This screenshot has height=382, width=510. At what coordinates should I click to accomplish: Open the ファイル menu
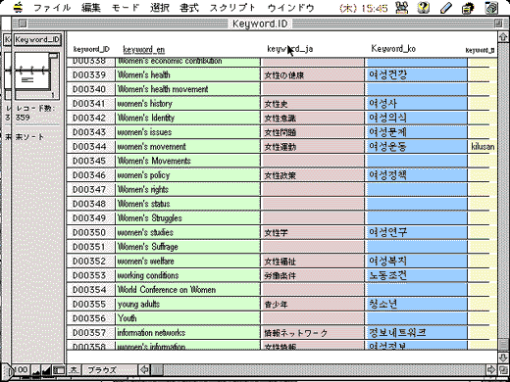click(52, 8)
